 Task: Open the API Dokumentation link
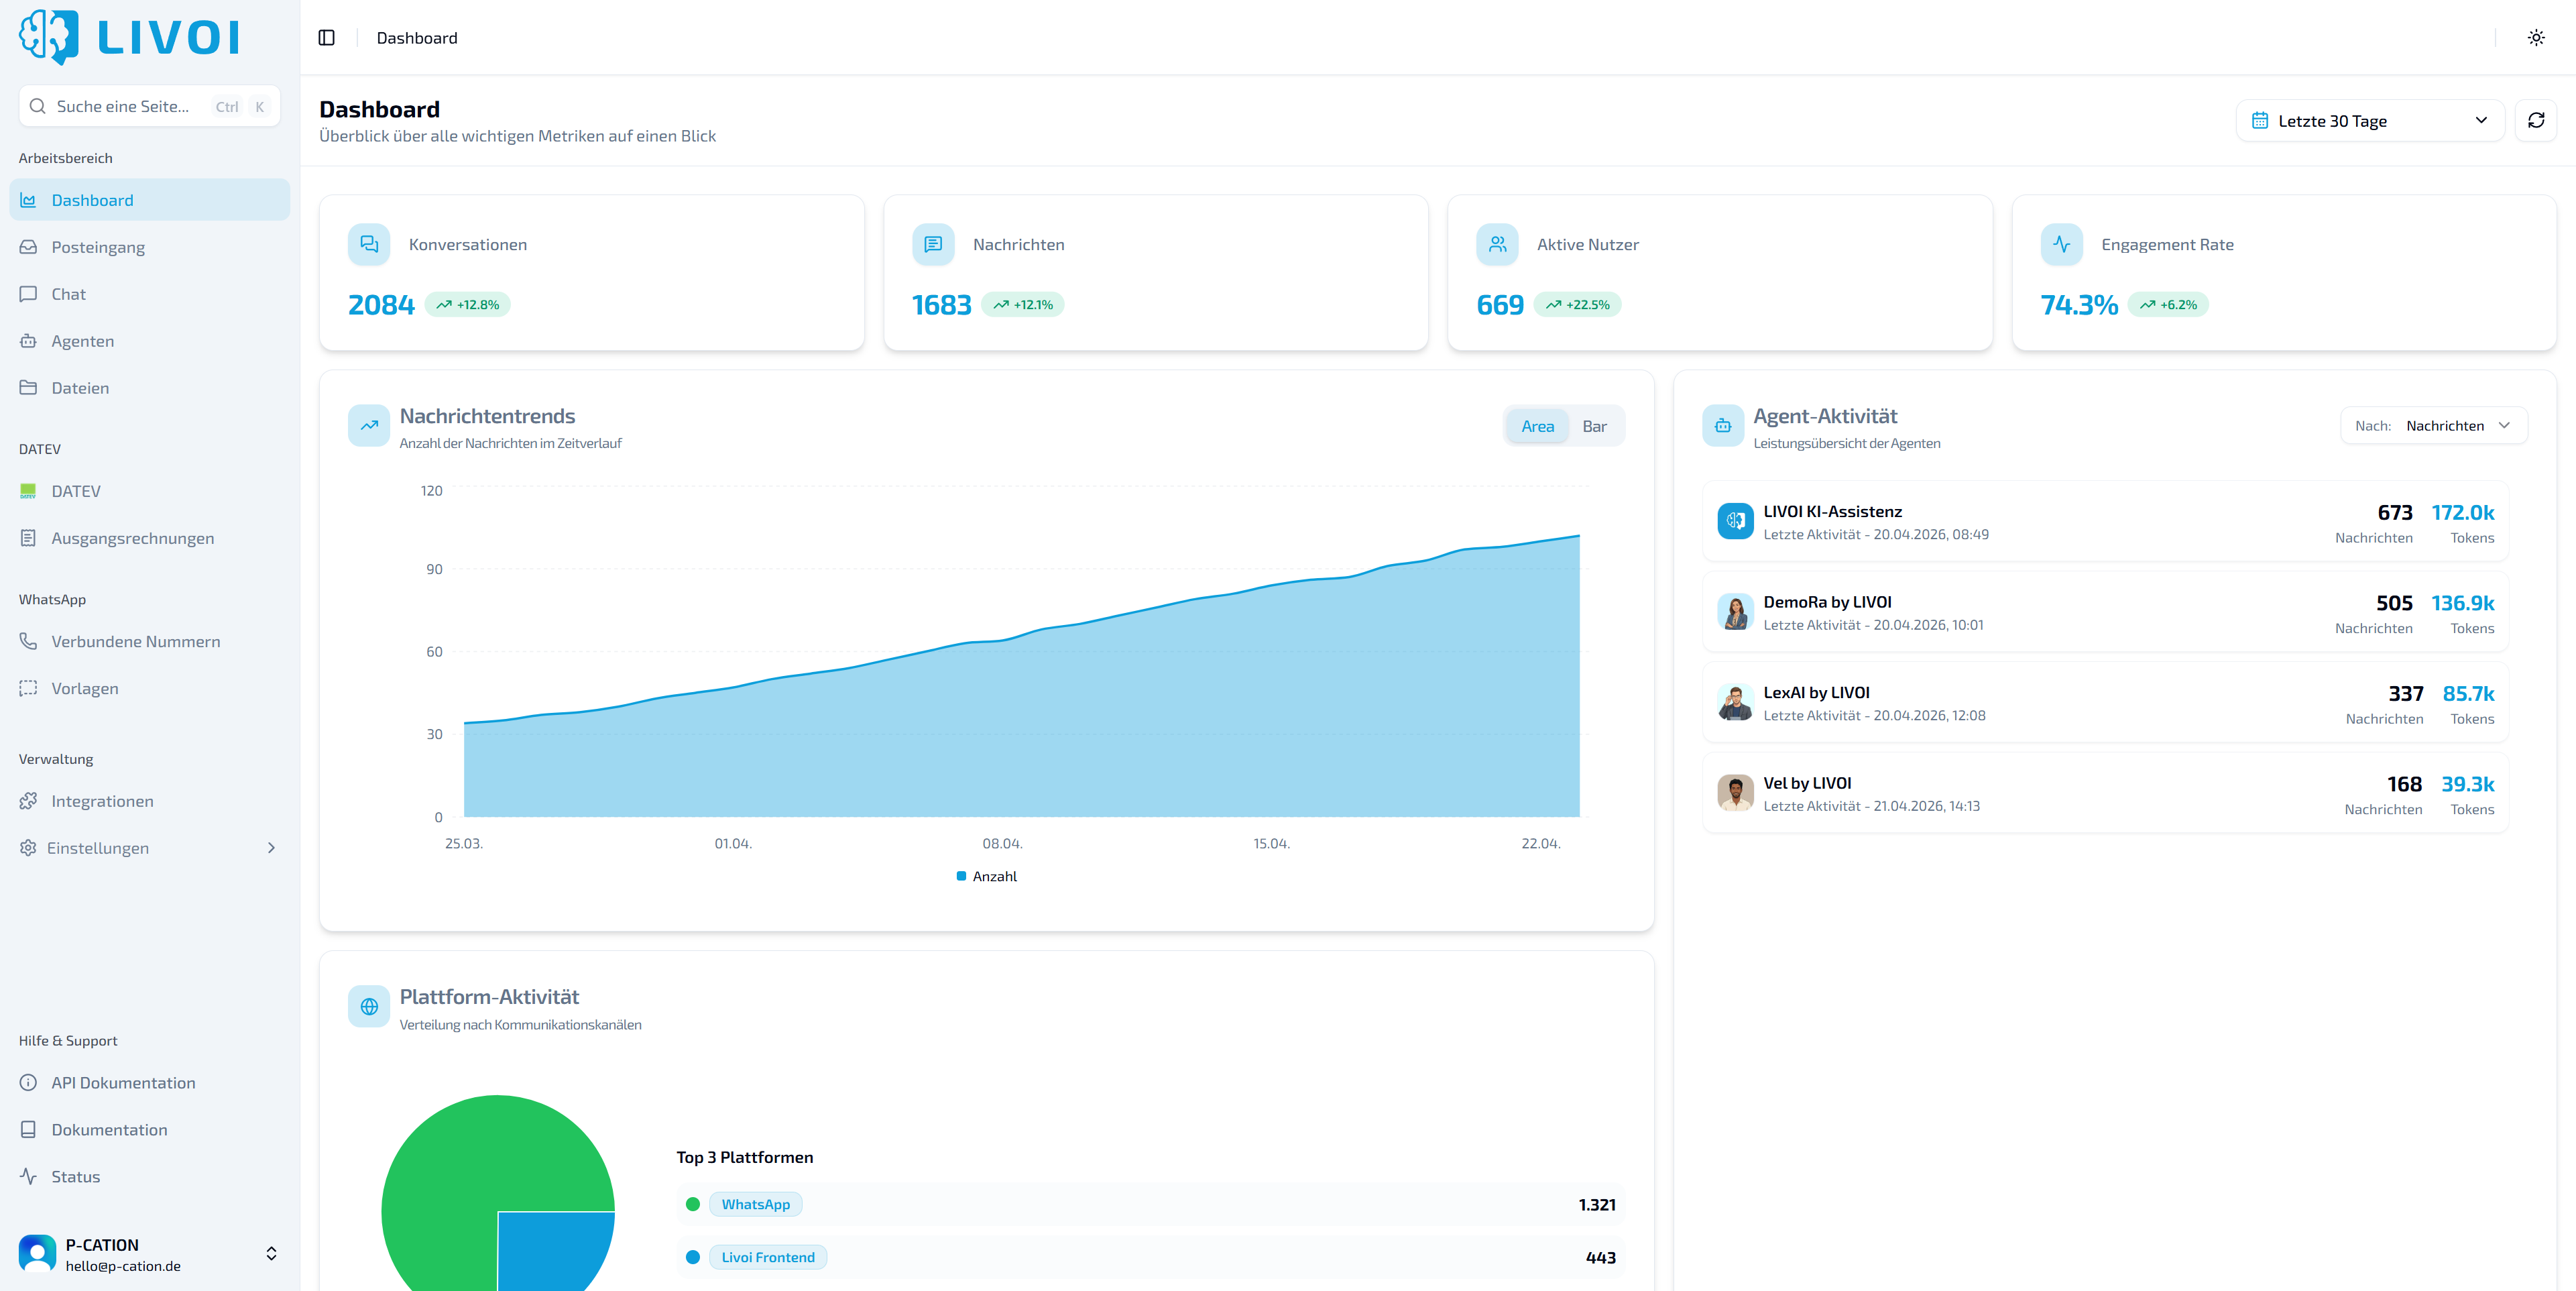click(123, 1082)
